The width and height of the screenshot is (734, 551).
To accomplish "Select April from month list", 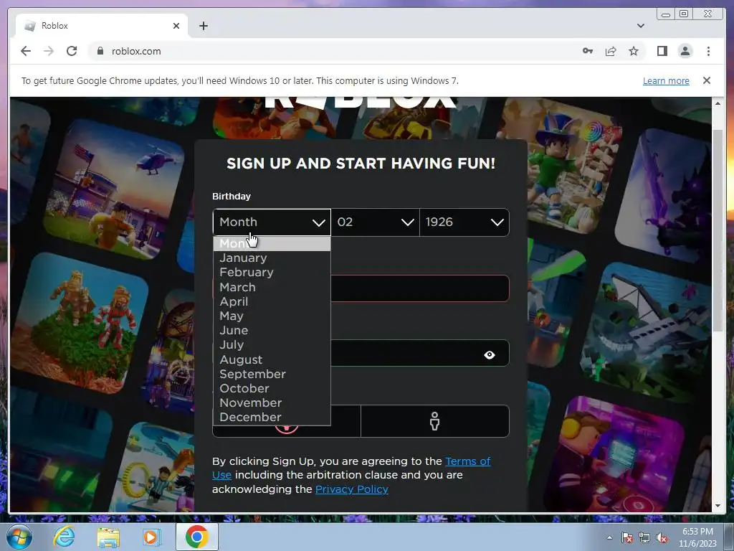I will click(272, 302).
